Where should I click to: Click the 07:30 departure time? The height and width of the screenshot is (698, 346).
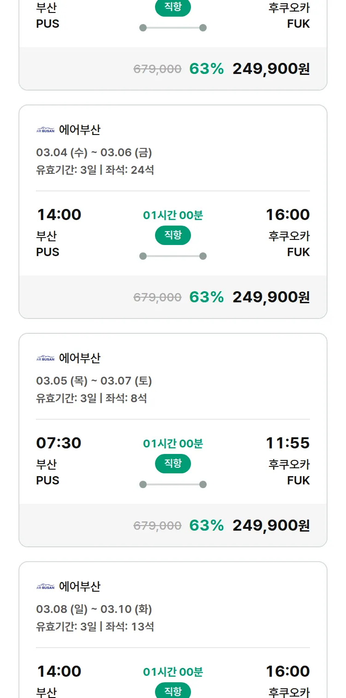(x=59, y=443)
